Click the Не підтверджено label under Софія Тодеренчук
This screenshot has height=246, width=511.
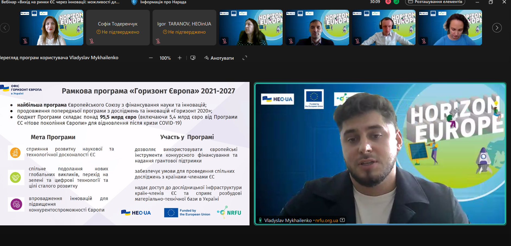point(118,32)
